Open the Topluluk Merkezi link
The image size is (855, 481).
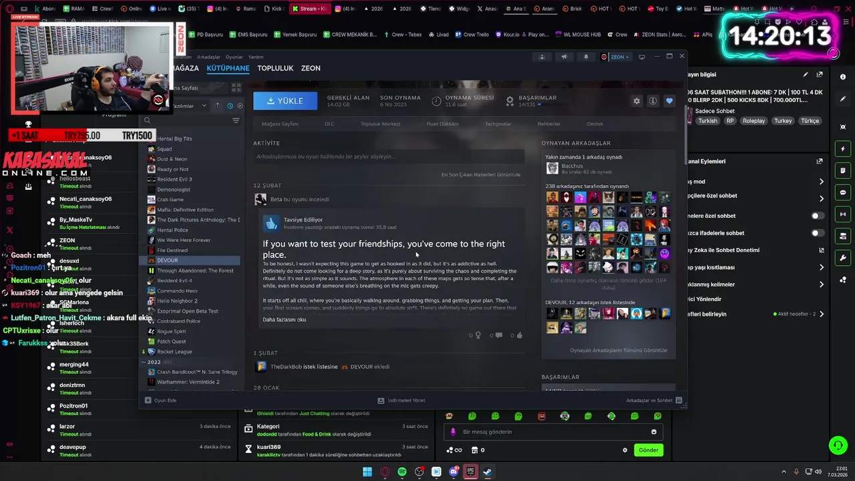click(380, 124)
